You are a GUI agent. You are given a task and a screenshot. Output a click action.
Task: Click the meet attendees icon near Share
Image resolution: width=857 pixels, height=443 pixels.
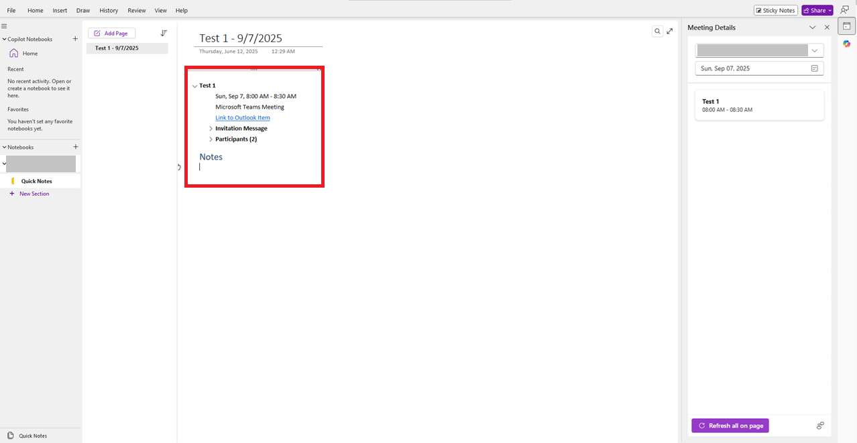pos(844,9)
